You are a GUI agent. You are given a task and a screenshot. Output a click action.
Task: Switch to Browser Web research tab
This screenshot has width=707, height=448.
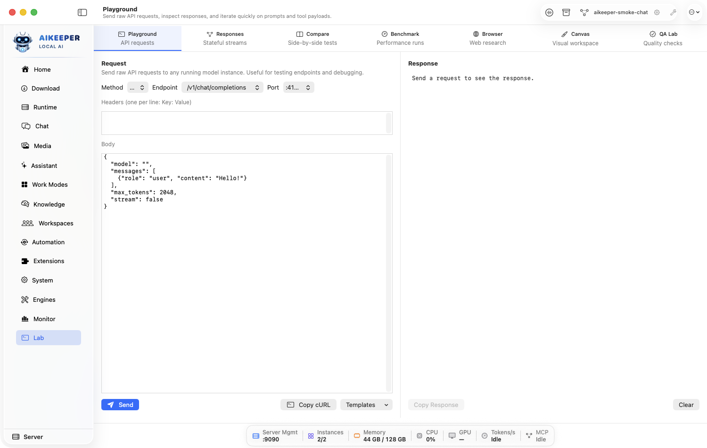click(x=488, y=38)
